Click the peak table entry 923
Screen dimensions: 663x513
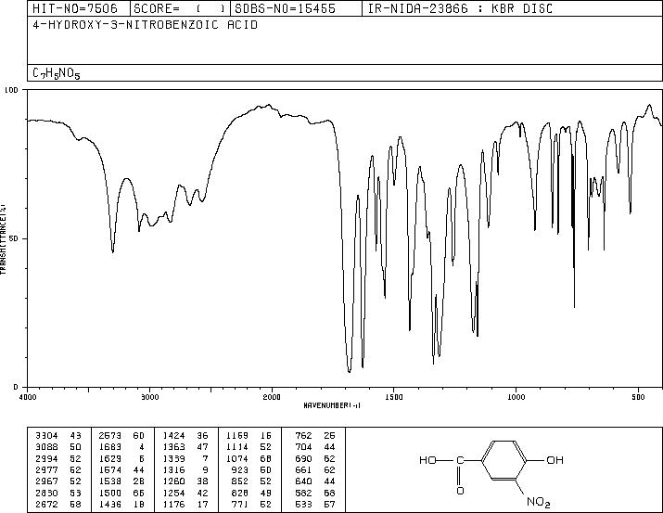(240, 469)
